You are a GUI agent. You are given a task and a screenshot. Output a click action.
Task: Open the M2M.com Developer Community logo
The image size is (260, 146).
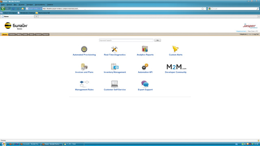pyautogui.click(x=176, y=67)
